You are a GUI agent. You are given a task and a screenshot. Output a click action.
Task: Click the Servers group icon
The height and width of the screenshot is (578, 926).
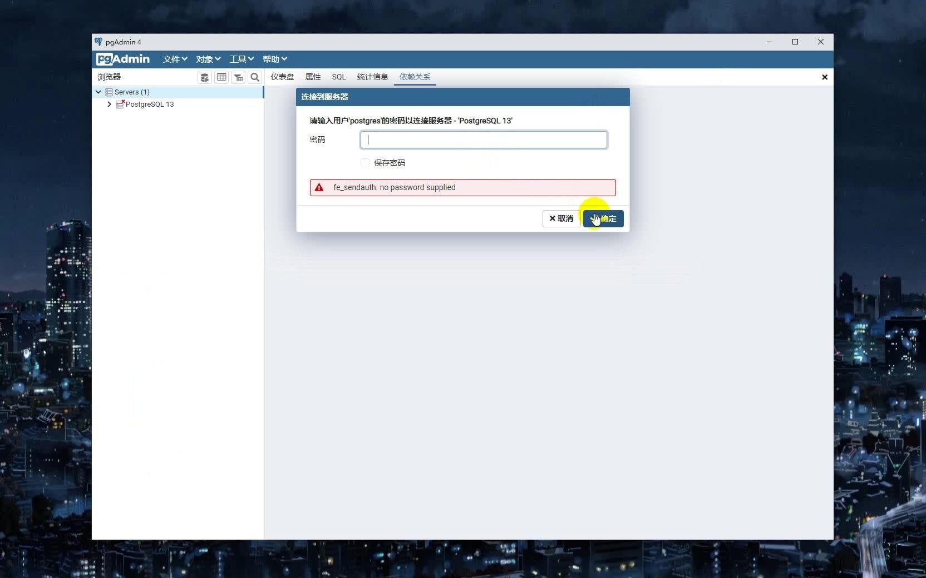[x=109, y=92]
